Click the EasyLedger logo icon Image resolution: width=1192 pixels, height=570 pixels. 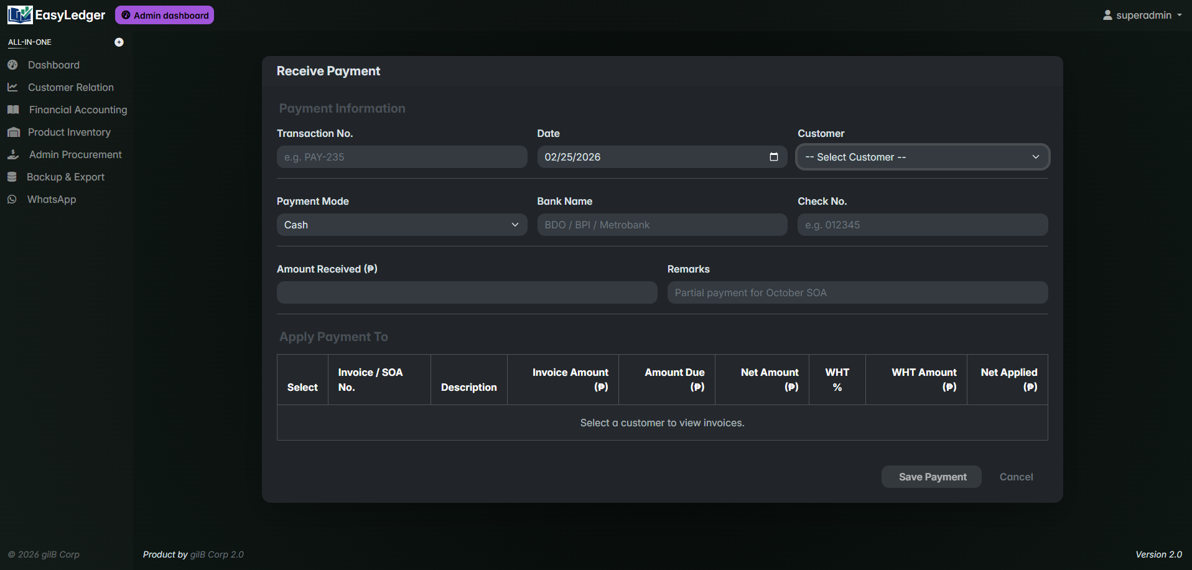pos(20,15)
